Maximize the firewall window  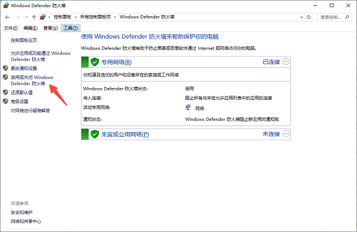click(332, 5)
